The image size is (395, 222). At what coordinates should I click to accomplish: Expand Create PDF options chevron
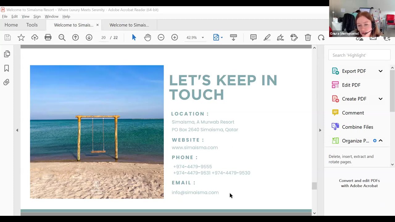click(x=380, y=99)
